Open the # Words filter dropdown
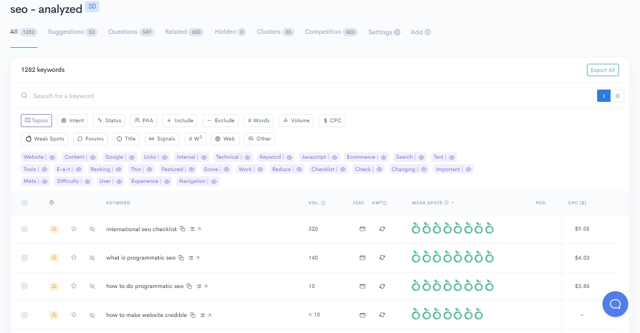This screenshot has height=333, width=640. [259, 121]
